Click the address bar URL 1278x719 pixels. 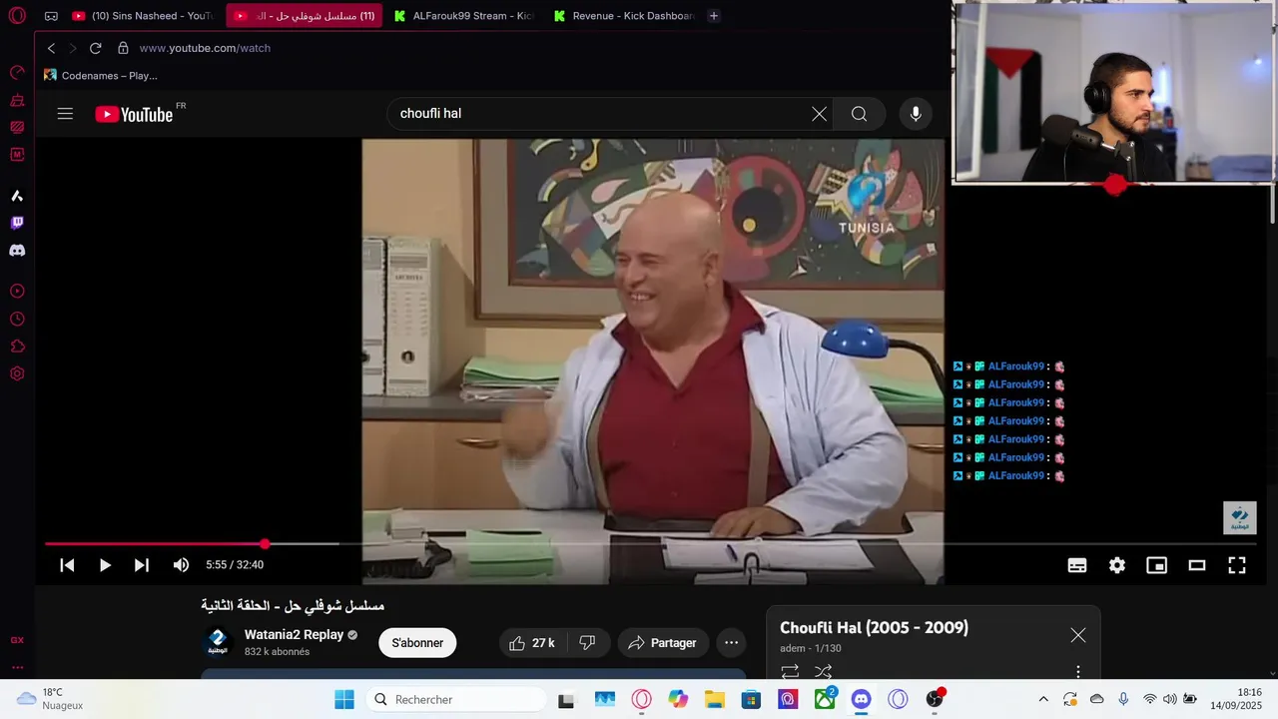[x=205, y=48]
